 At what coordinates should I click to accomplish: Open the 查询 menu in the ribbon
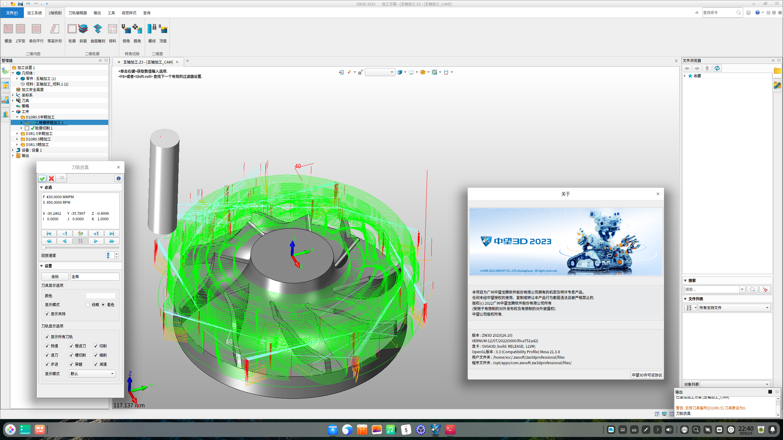click(146, 13)
